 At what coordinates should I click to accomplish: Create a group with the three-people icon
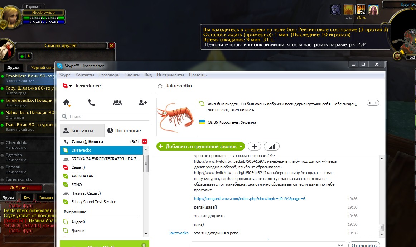pos(117,103)
